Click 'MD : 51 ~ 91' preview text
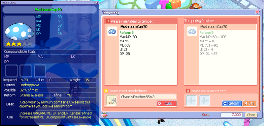264x126 pixels. [x=209, y=45]
